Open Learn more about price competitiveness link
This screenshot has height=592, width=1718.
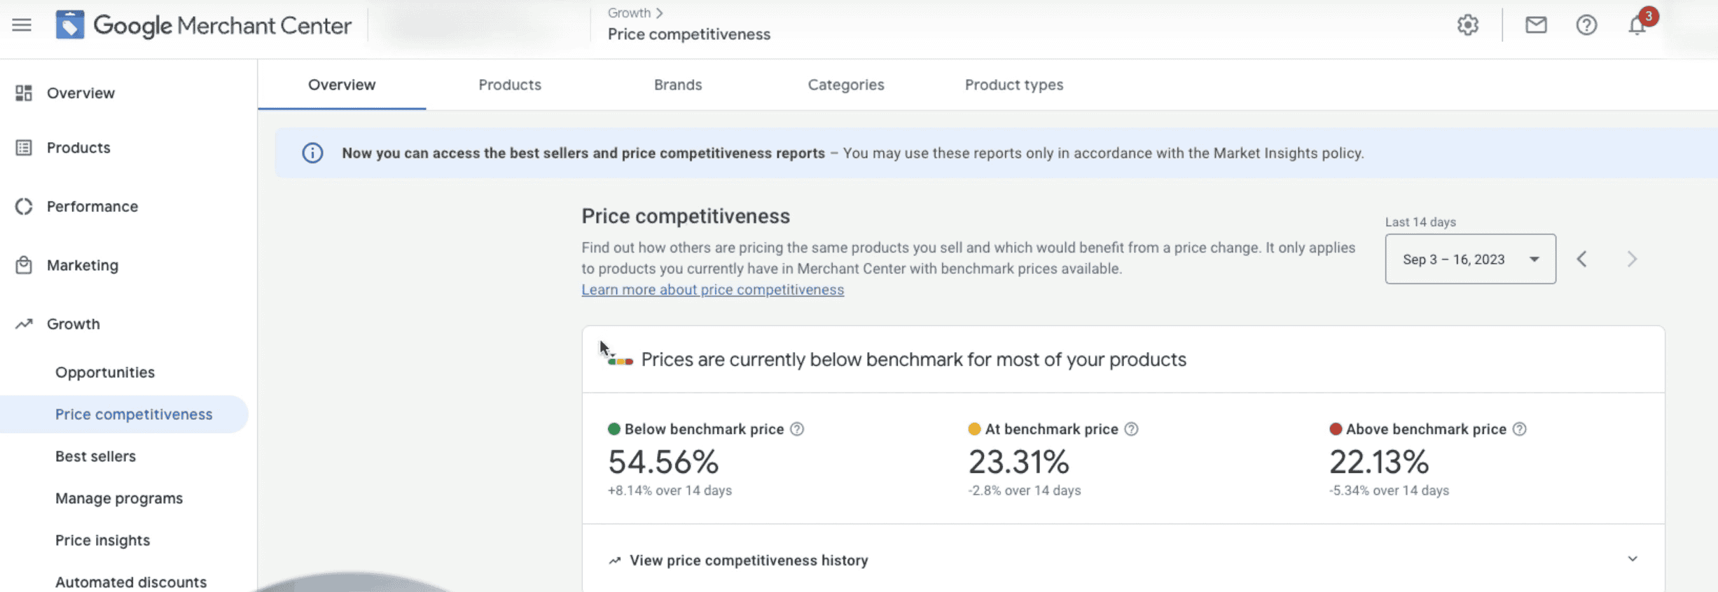pyautogui.click(x=712, y=290)
